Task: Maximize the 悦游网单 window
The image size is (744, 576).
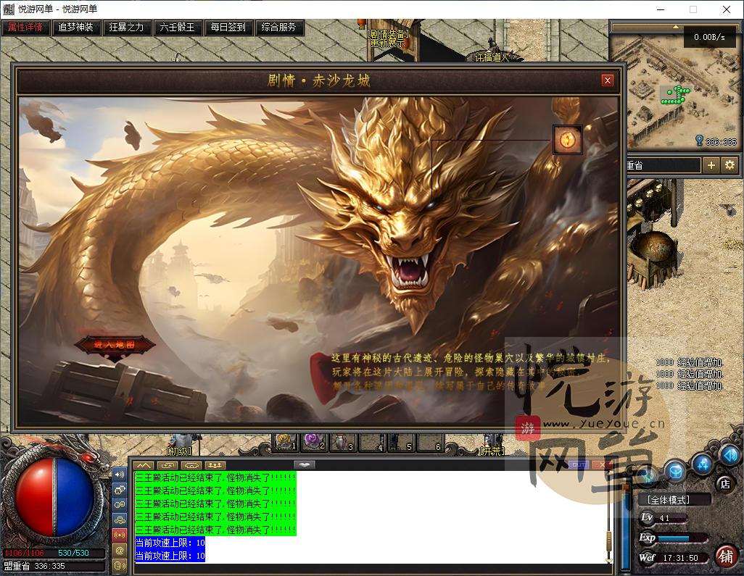Action: [693, 9]
